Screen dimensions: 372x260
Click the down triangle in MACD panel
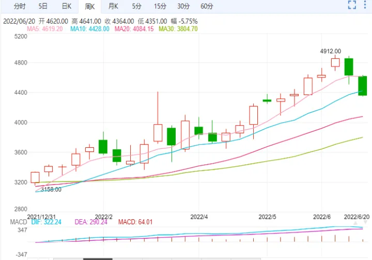366,221
